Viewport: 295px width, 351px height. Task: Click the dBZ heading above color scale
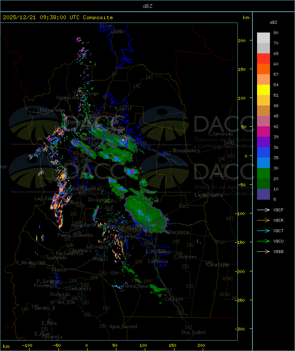(273, 23)
